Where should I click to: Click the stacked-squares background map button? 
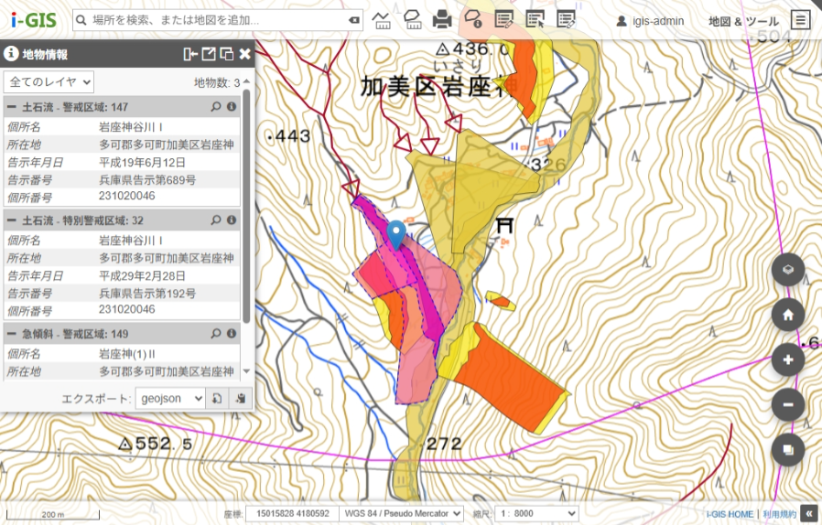click(788, 450)
